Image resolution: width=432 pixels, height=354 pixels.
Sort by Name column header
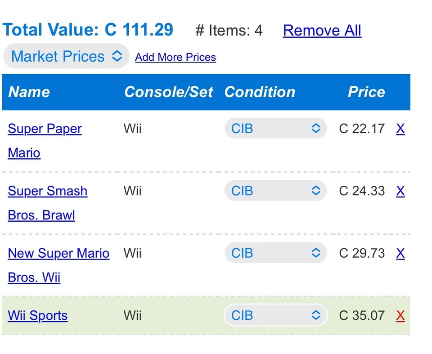click(29, 92)
